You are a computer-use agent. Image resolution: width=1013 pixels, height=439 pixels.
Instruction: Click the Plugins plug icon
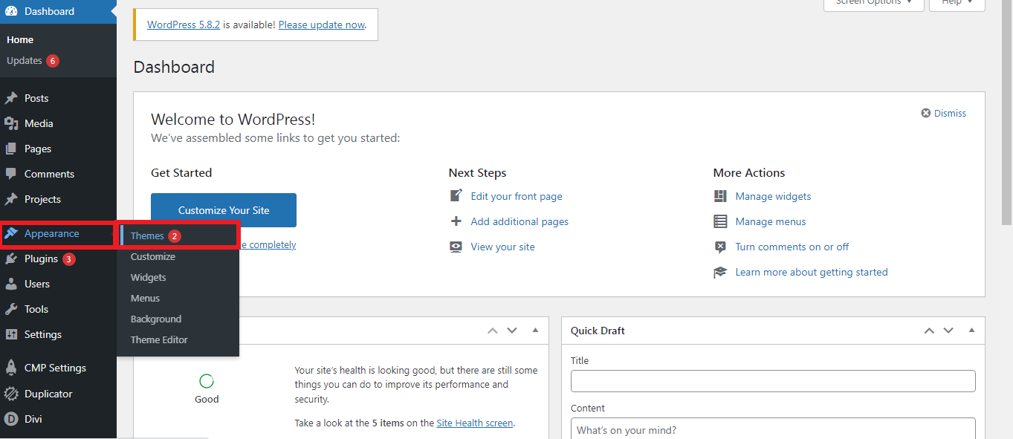[11, 258]
